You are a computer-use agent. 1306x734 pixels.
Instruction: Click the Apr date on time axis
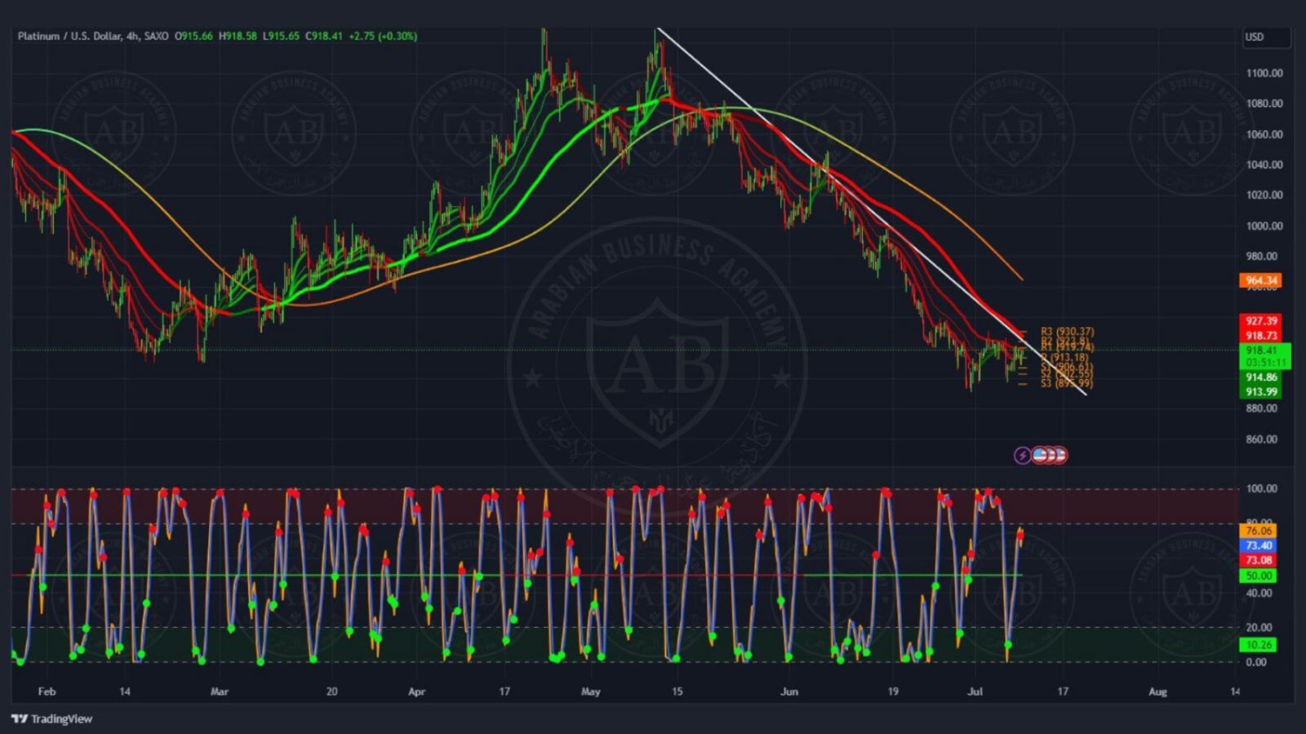coord(416,692)
